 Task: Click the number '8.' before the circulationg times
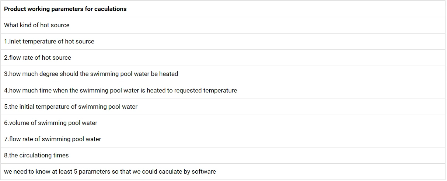click(7, 155)
